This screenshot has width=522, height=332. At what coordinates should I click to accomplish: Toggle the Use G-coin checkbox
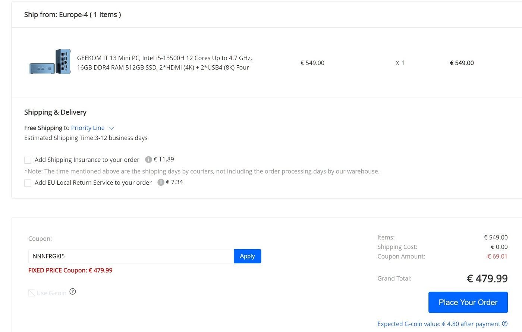tap(32, 293)
